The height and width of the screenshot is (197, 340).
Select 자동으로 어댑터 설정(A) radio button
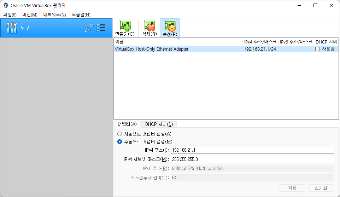pos(119,134)
